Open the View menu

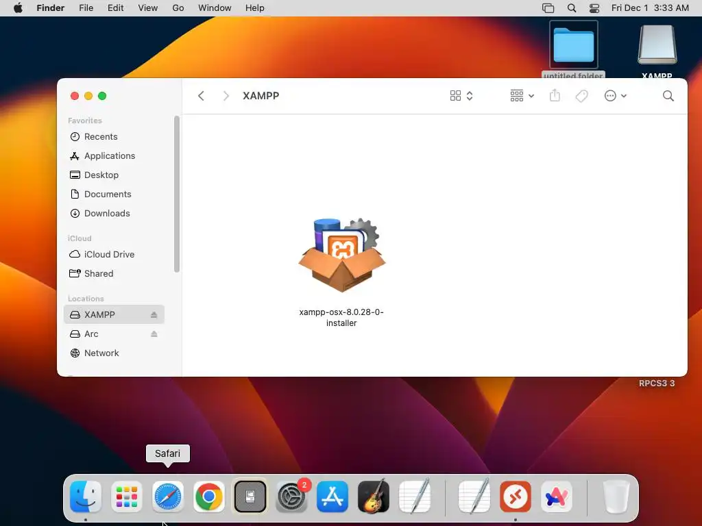click(x=148, y=8)
